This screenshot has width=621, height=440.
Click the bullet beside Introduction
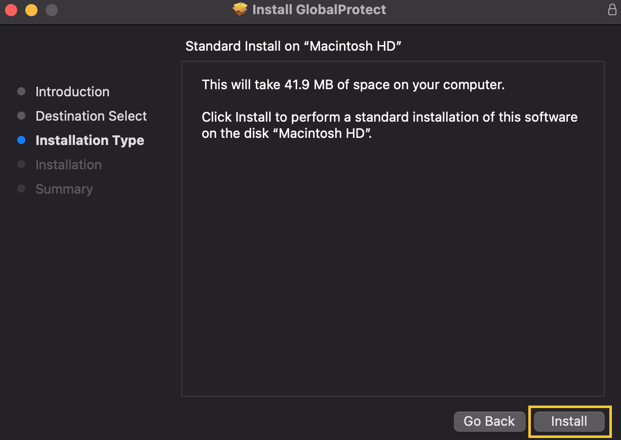(x=21, y=92)
